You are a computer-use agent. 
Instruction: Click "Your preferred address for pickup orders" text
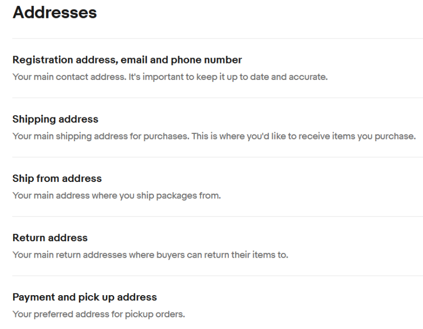tap(98, 314)
